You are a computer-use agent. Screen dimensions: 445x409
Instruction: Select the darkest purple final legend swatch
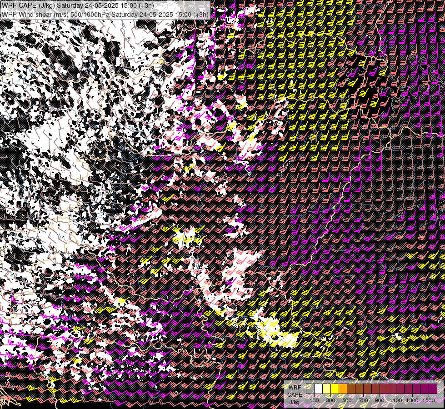(433, 389)
